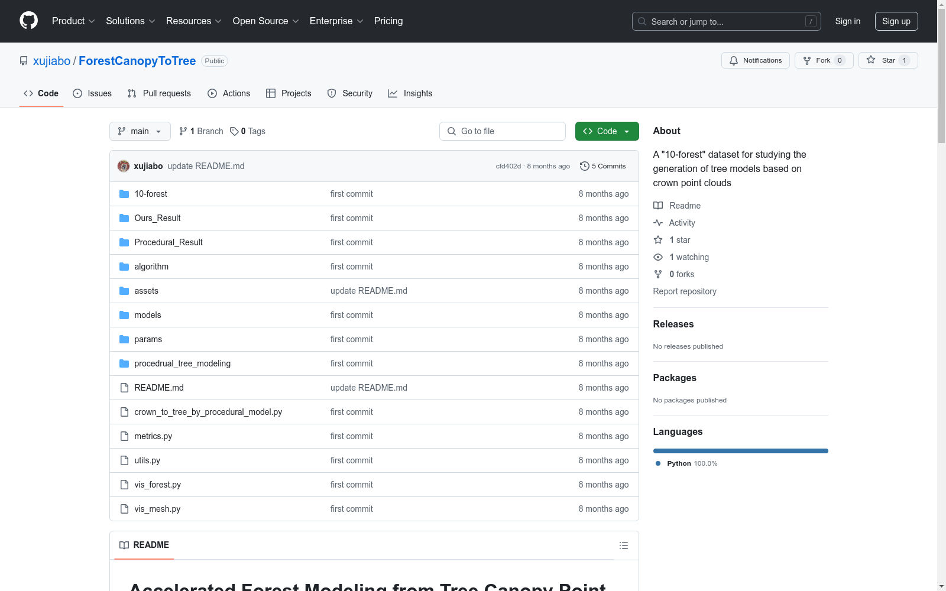Image resolution: width=946 pixels, height=591 pixels.
Task: Open crown_to_tree_by_procedural_model.py file
Action: click(208, 412)
